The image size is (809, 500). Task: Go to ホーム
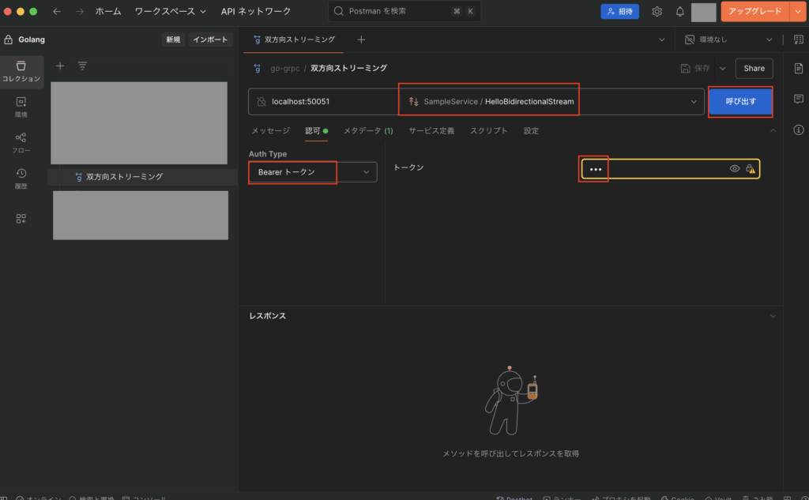[108, 11]
